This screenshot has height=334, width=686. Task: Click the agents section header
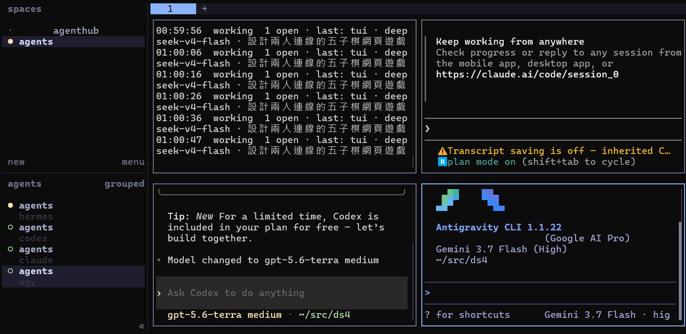[24, 184]
